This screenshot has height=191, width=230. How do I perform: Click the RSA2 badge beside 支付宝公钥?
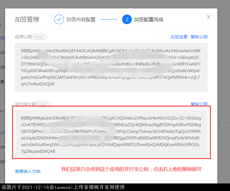point(43,104)
